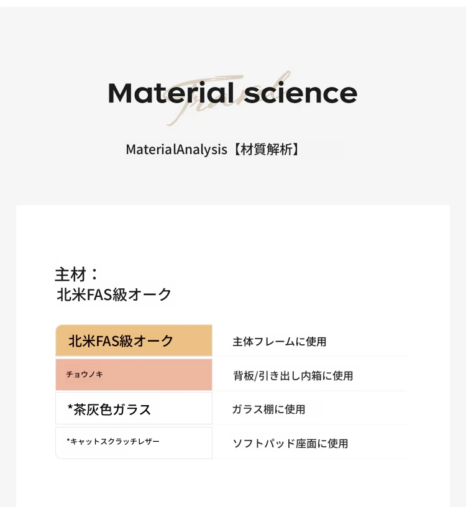Image resolution: width=466 pixels, height=507 pixels.
Task: Click the 主体フレームに使用 description
Action: tap(280, 342)
